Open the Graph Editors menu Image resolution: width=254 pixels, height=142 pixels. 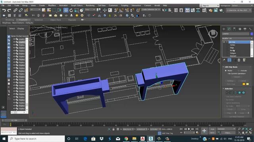point(77,6)
